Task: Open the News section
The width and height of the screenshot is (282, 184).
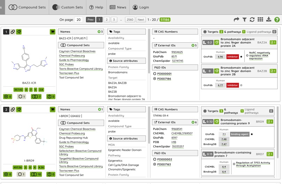Action: coord(118,7)
